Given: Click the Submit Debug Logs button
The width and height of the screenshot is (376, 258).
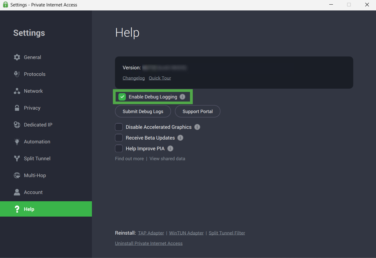Looking at the screenshot, I should pyautogui.click(x=143, y=111).
